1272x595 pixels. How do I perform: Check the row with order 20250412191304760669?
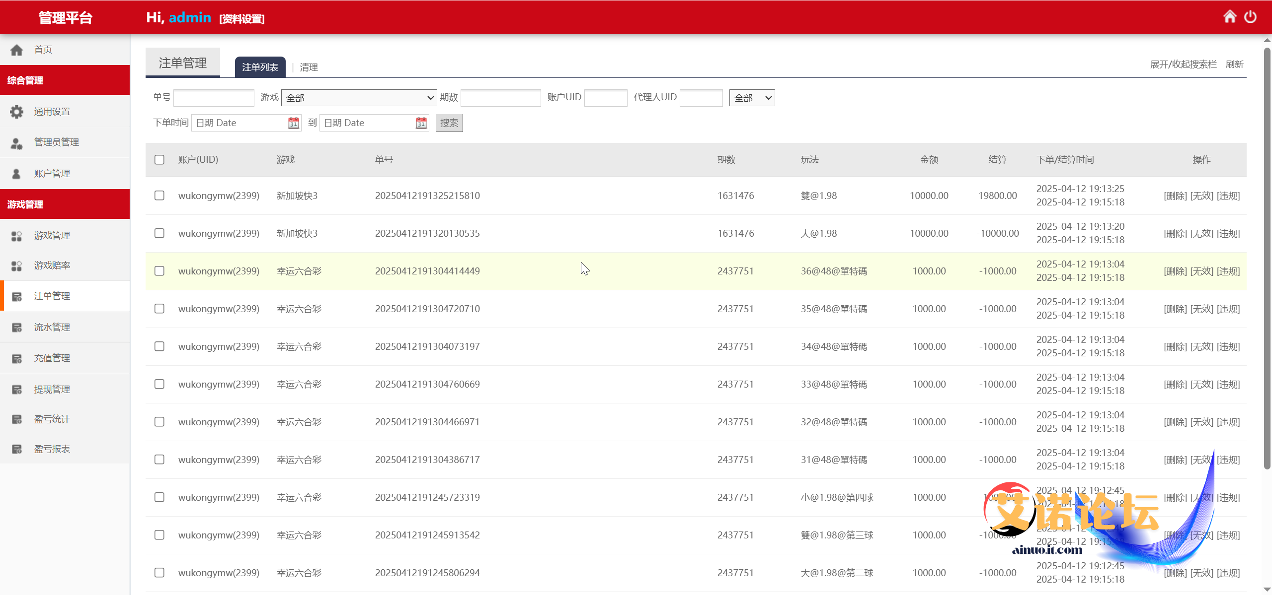point(159,384)
